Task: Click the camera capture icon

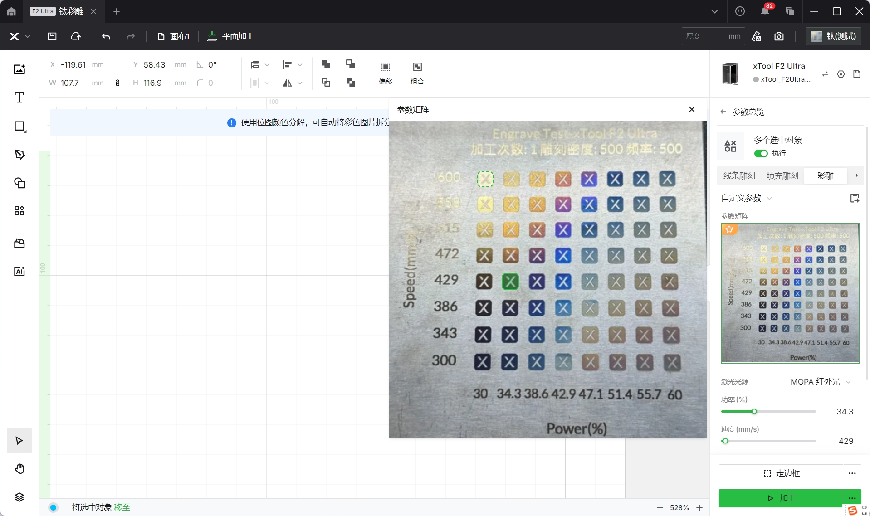Action: (779, 36)
